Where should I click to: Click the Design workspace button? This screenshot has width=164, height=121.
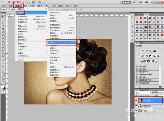(x=134, y=2)
